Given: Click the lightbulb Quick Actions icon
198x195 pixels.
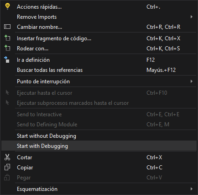Looking at the screenshot, I should [7, 6].
